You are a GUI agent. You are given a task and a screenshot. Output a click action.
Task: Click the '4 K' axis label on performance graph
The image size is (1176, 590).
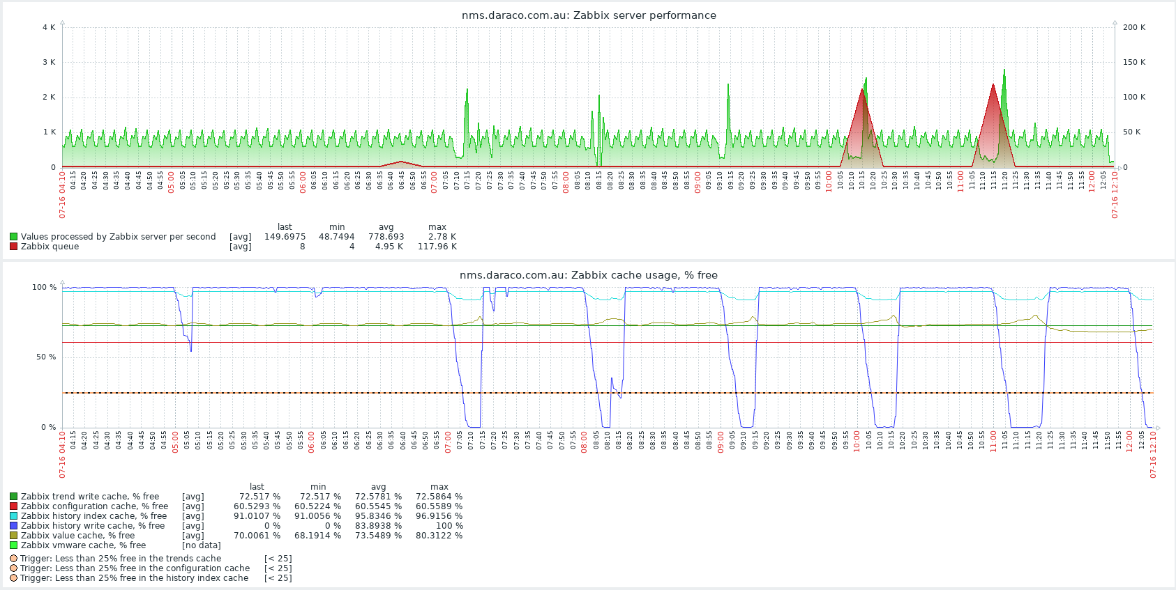[x=49, y=28]
